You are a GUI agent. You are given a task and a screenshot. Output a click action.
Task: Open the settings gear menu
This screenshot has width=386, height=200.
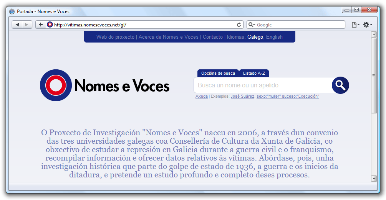[x=368, y=25]
